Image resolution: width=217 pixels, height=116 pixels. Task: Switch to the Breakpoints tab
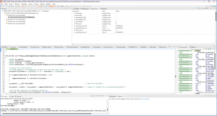85,9
